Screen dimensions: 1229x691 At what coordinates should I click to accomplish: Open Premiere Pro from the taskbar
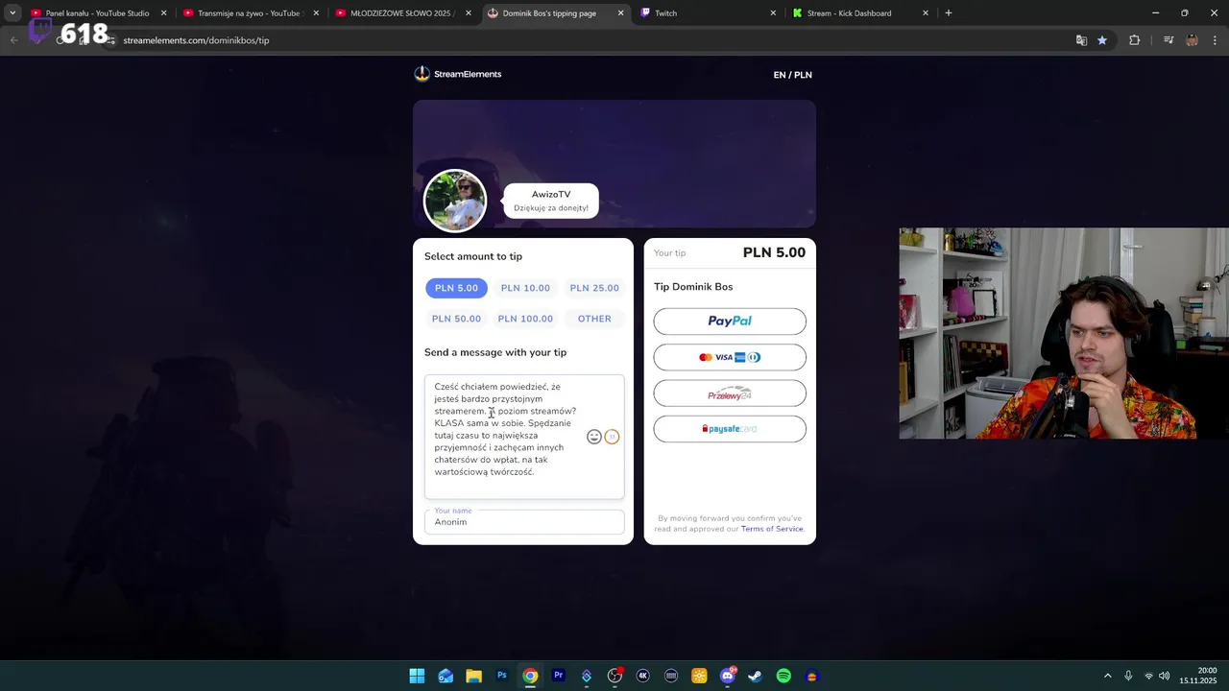558,676
